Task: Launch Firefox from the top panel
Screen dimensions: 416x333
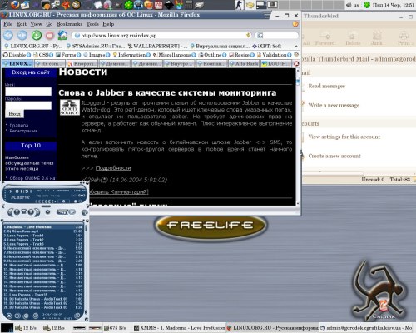Action: point(15,5)
